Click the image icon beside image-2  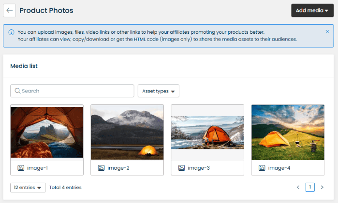101,168
